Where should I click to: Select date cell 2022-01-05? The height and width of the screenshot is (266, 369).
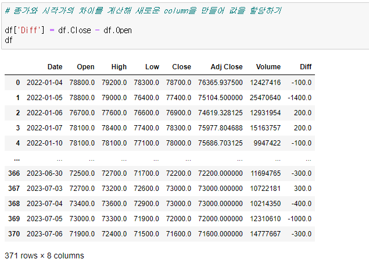[x=45, y=98]
